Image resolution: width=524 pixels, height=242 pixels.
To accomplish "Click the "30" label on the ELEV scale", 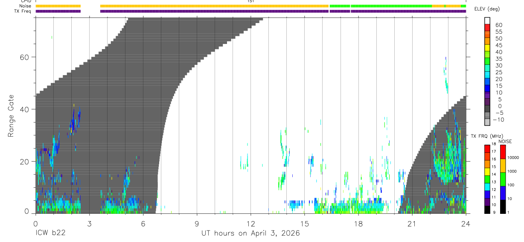I will click(498, 66).
